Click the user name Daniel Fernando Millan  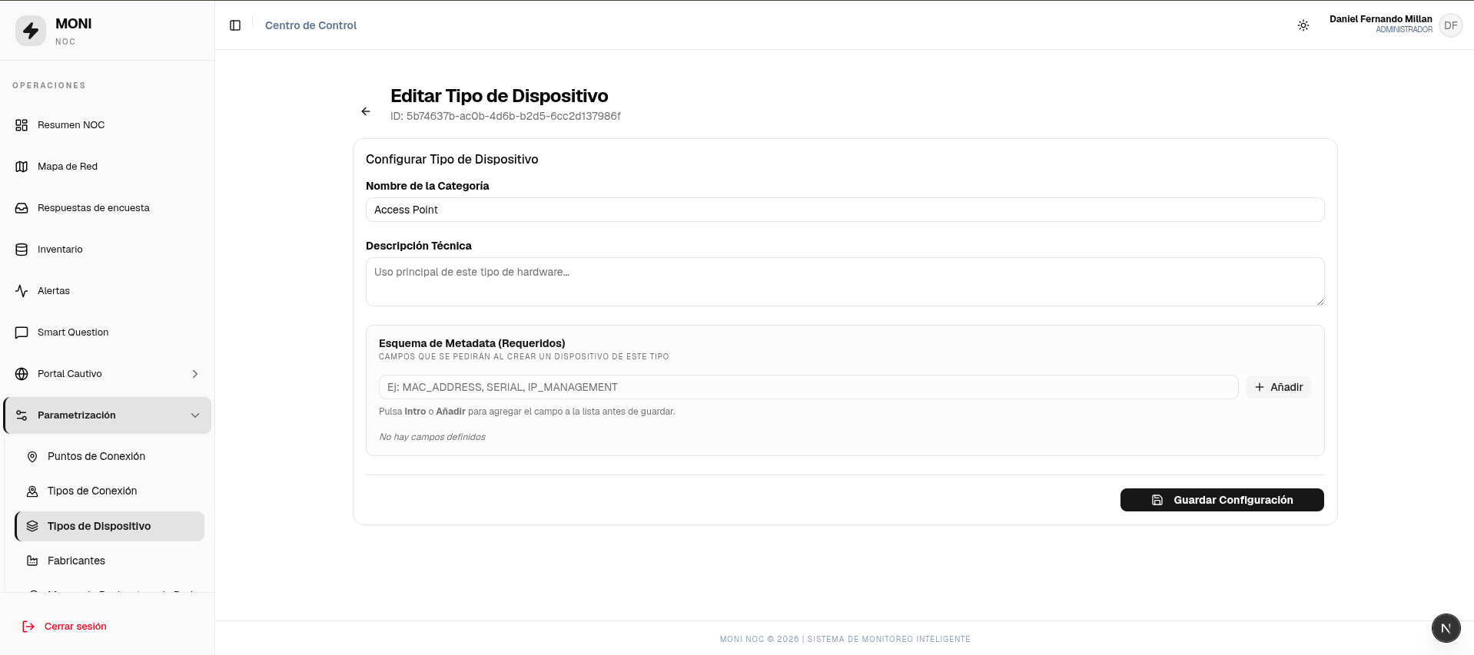pyautogui.click(x=1381, y=19)
